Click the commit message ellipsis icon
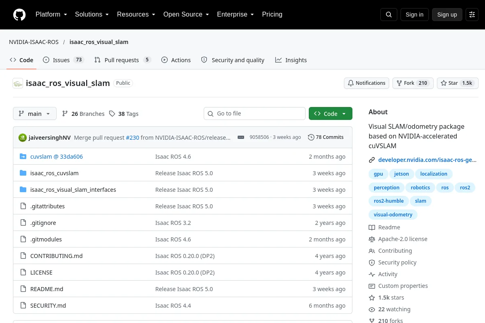Viewport: 485px width, 323px height. [241, 137]
